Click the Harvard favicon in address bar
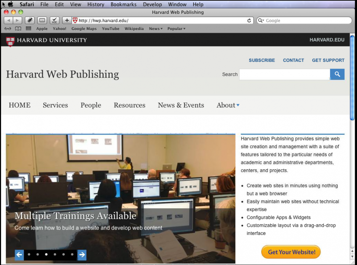The width and height of the screenshot is (357, 265). [x=75, y=20]
